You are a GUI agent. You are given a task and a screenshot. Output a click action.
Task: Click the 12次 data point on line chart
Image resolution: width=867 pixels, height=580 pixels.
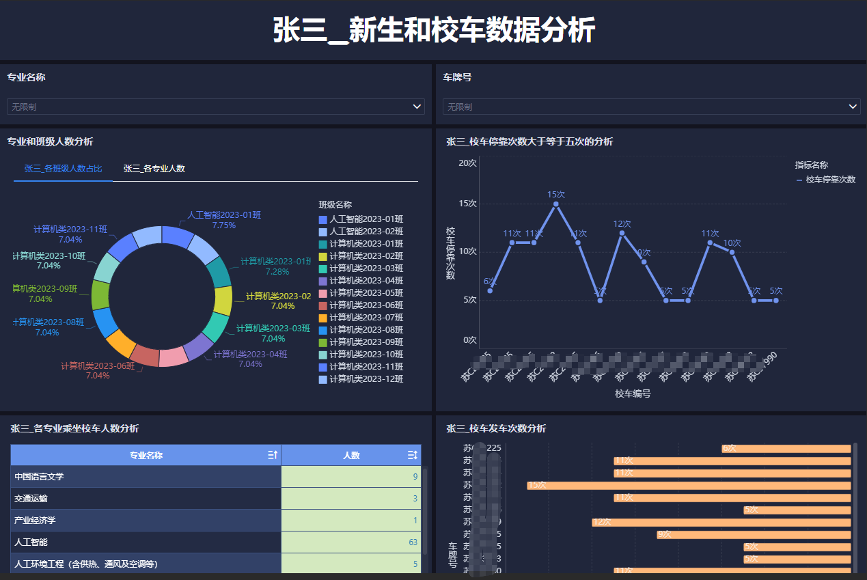622,233
